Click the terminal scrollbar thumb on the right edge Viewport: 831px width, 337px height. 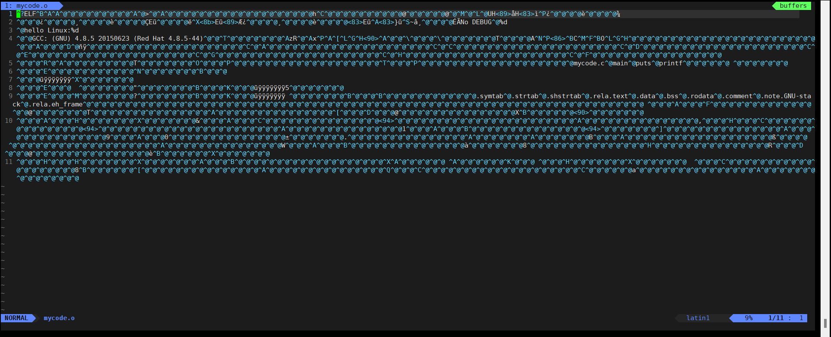[825, 323]
